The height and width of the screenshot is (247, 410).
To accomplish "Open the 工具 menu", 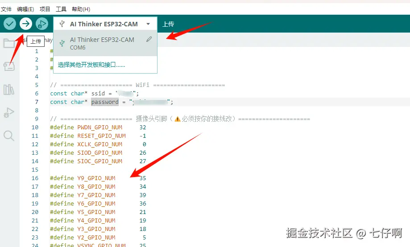I will (61, 9).
